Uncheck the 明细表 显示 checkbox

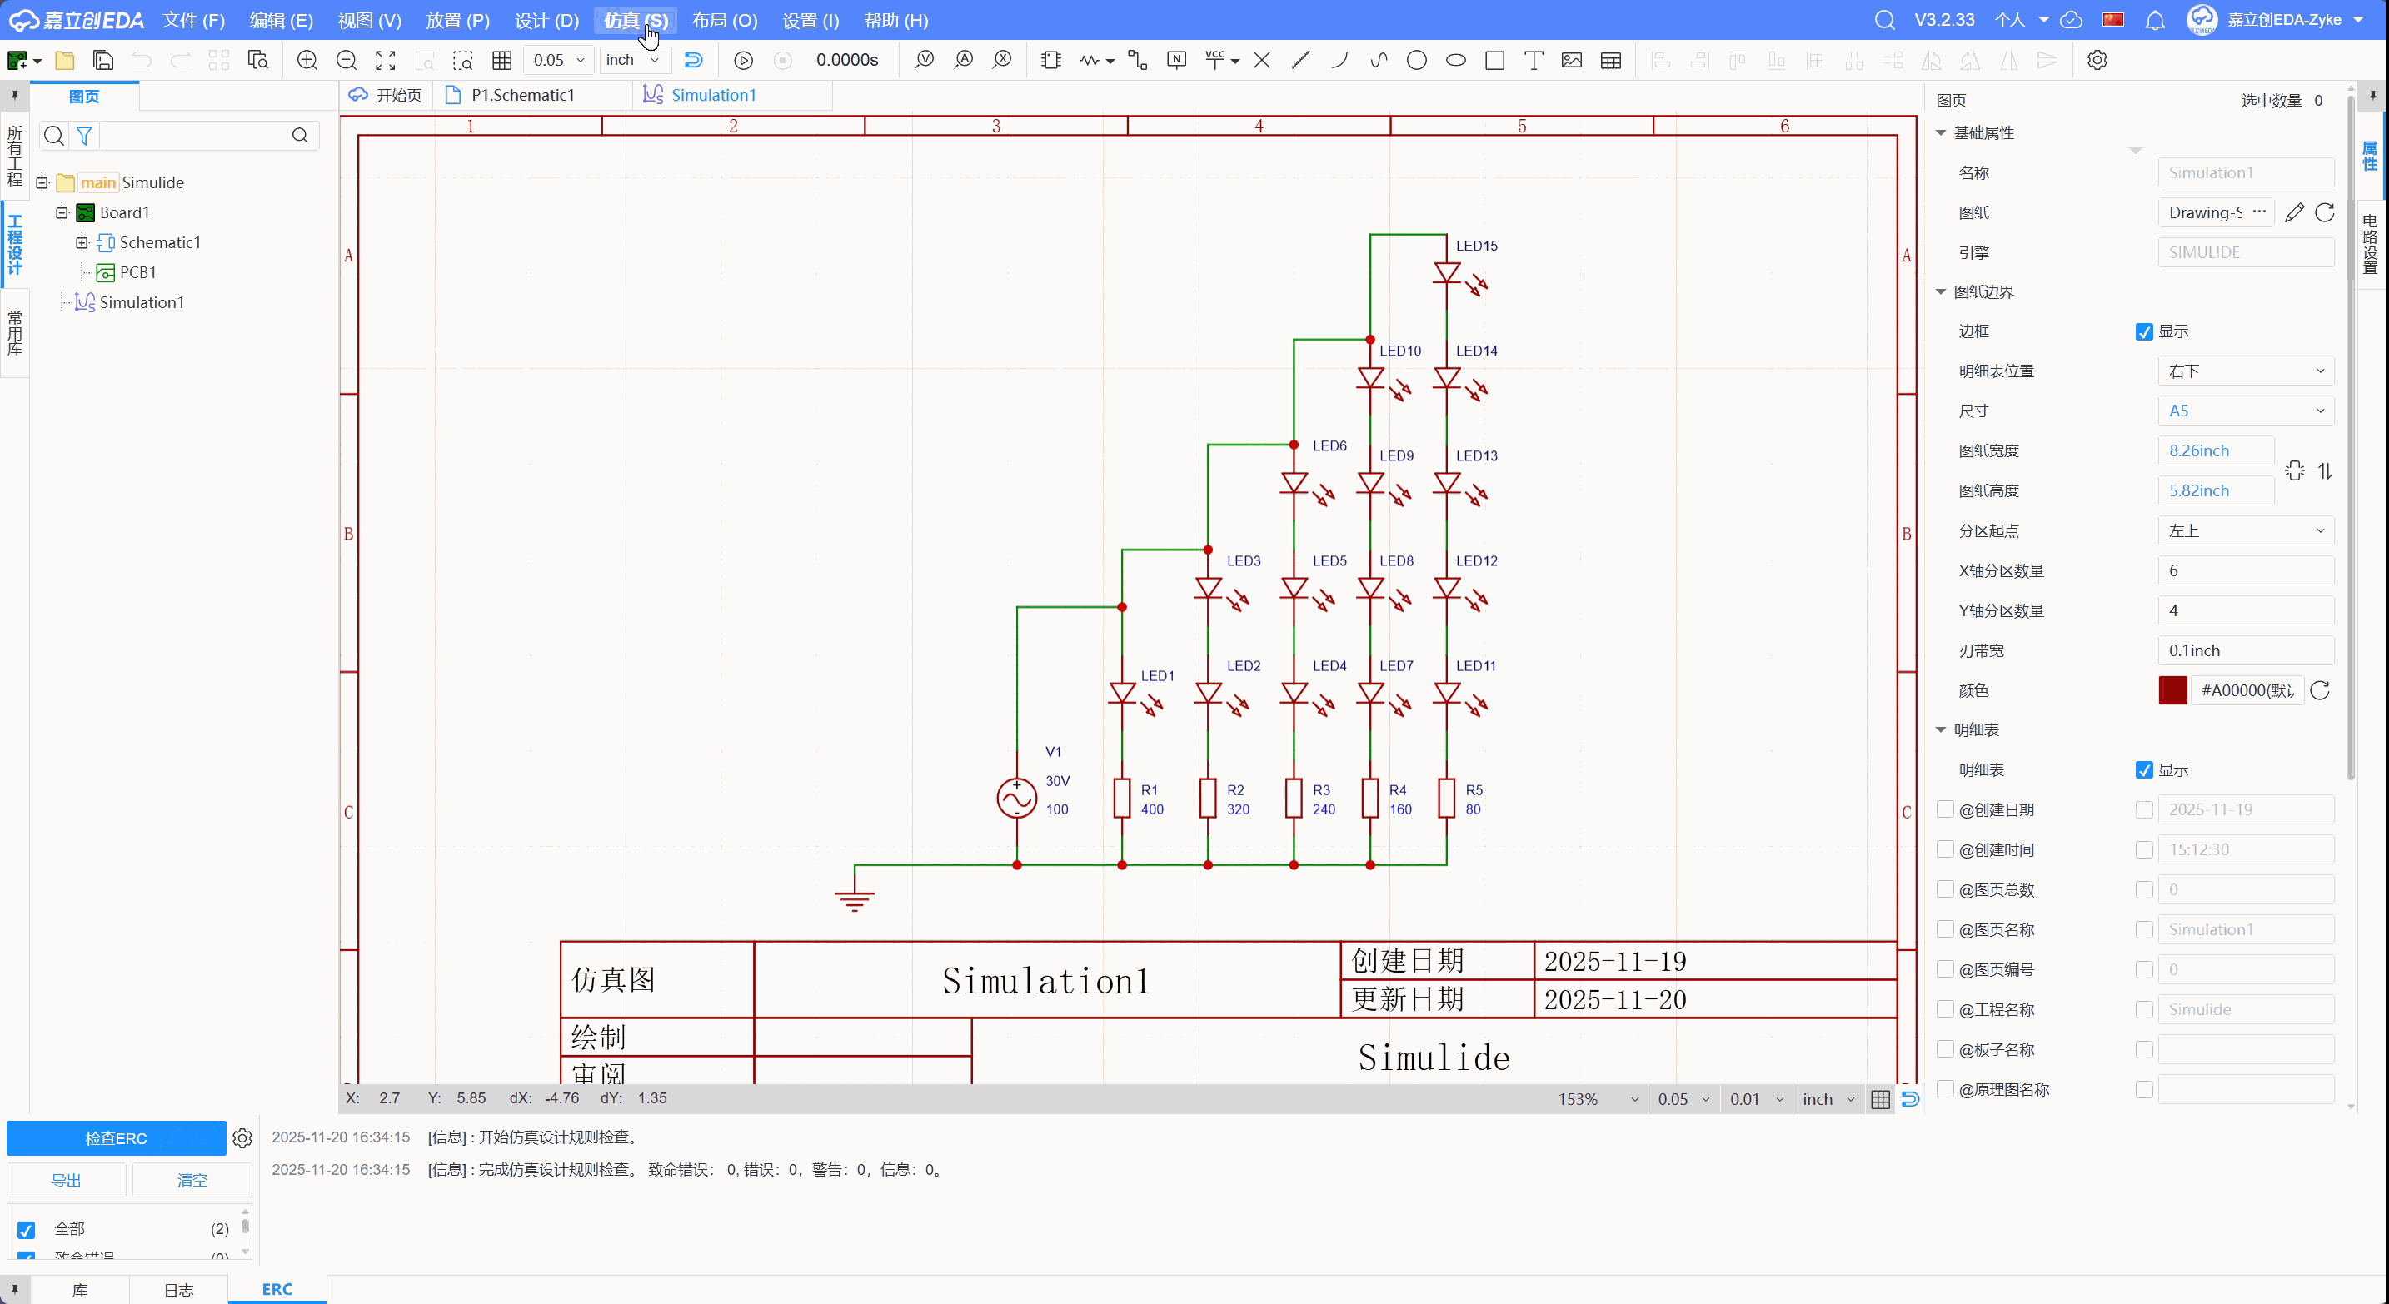pos(2143,770)
